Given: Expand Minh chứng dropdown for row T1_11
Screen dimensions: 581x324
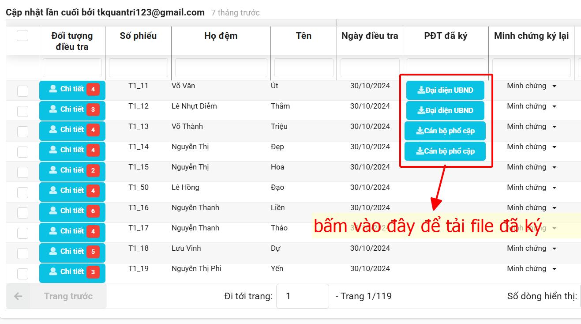Looking at the screenshot, I should coord(554,87).
